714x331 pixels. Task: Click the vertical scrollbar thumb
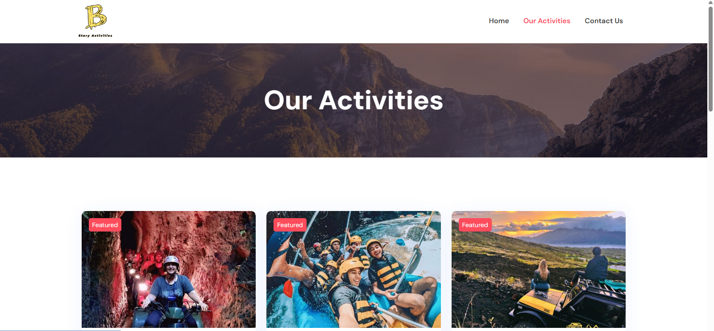pos(710,59)
